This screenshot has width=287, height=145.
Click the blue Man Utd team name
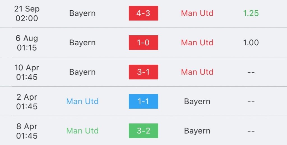pos(82,101)
